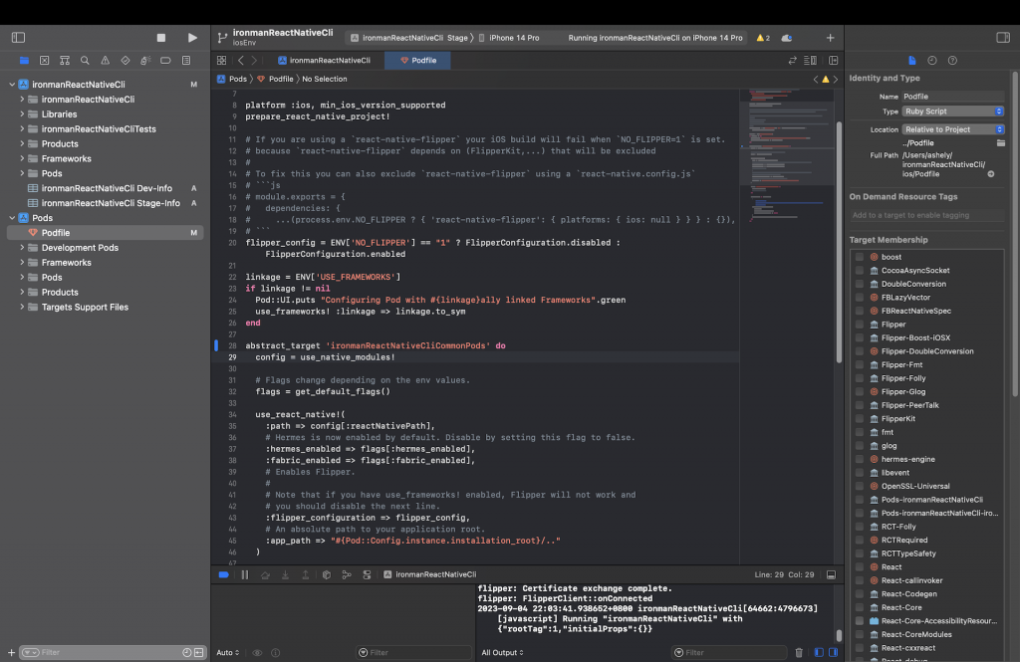Open Debug Memory Graph
The height and width of the screenshot is (662, 1020).
pos(347,574)
